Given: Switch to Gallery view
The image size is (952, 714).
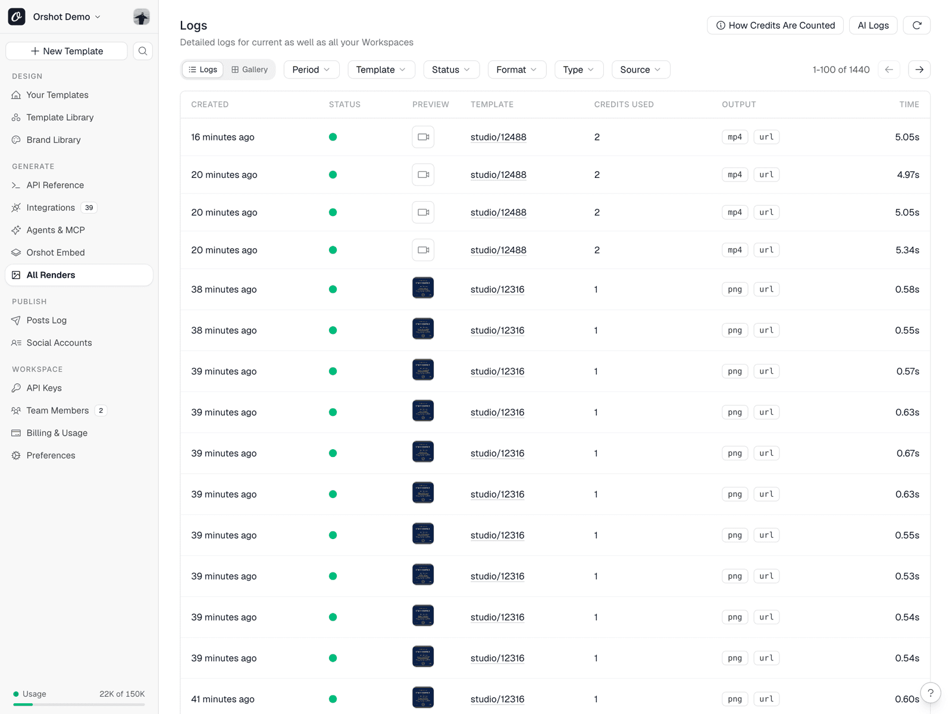Looking at the screenshot, I should tap(249, 70).
